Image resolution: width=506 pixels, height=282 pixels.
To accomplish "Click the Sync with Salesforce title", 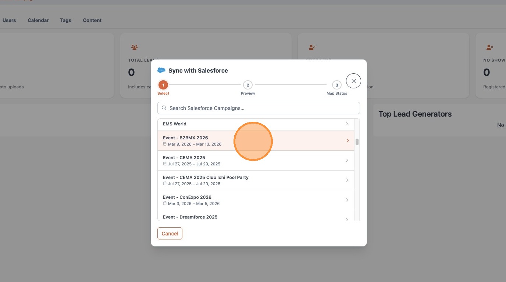I will coord(198,70).
